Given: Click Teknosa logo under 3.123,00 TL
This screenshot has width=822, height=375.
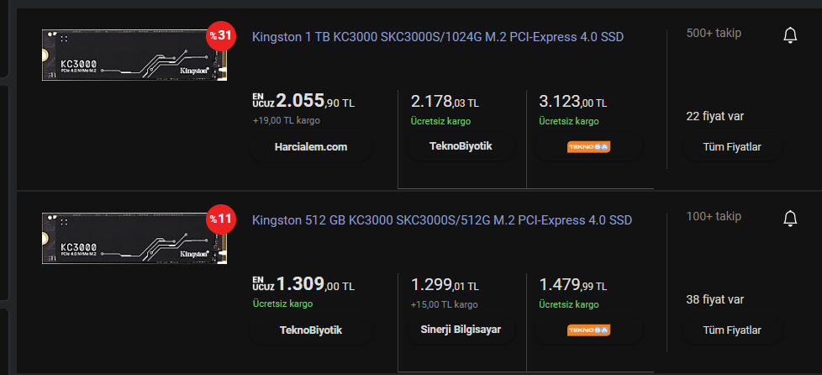Looking at the screenshot, I should coord(588,146).
